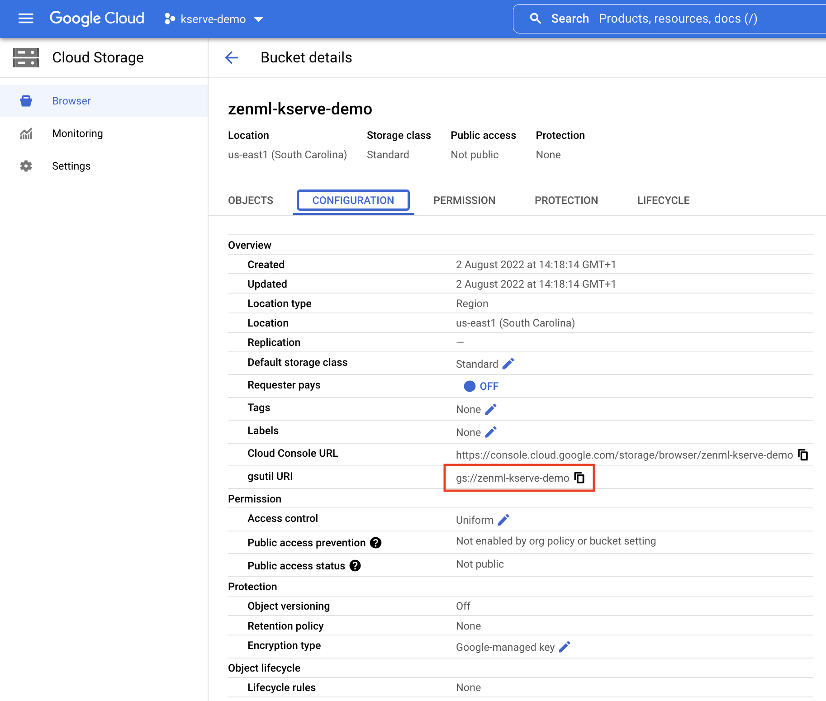Viewport: 826px width, 701px height.
Task: Edit Access control with pencil icon
Action: (x=503, y=520)
